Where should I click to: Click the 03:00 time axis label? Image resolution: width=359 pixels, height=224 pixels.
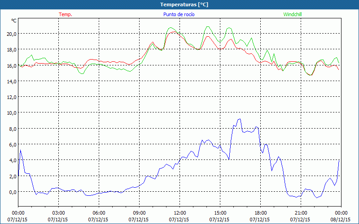58,213
